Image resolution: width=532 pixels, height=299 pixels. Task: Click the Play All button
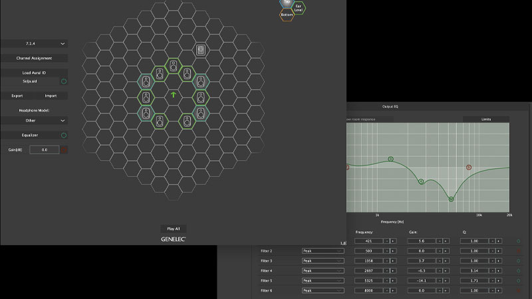point(174,229)
